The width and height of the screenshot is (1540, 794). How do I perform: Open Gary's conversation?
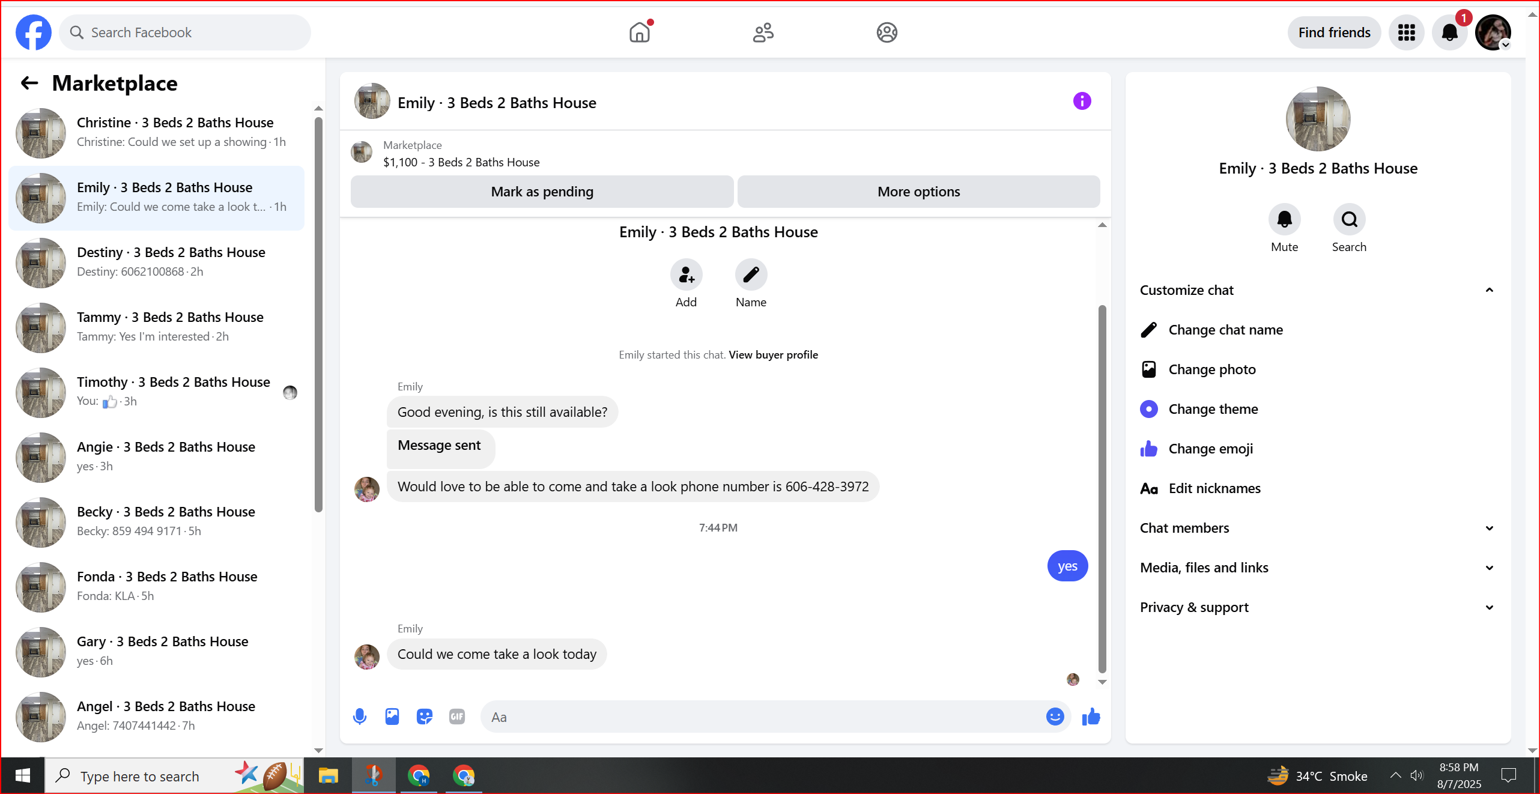tap(157, 652)
